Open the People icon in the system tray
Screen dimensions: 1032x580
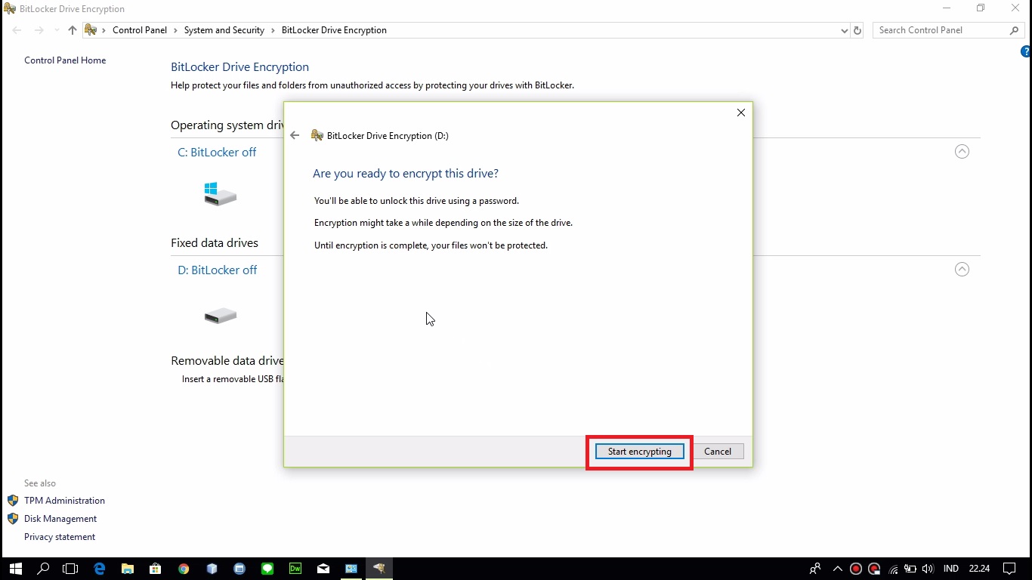[815, 569]
